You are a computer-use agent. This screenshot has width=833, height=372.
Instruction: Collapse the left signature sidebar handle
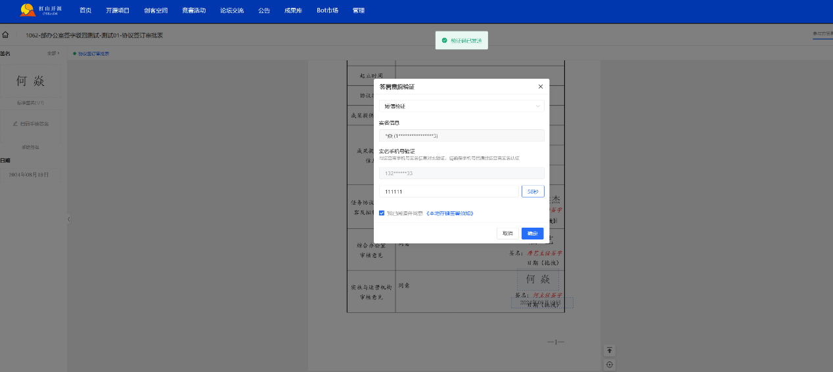[x=68, y=219]
